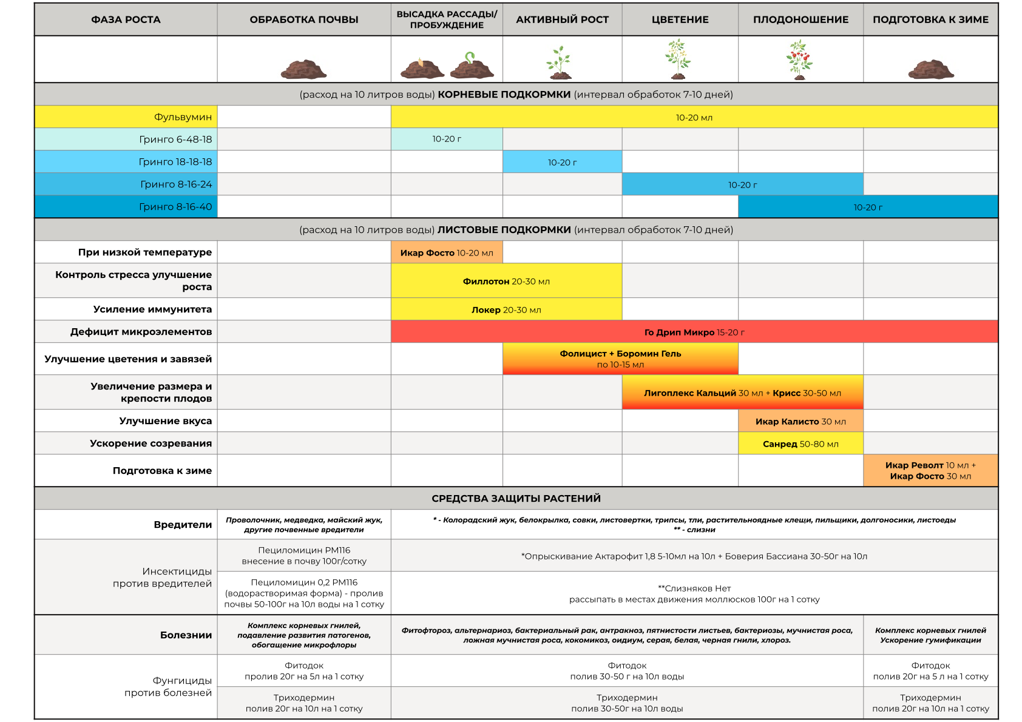This screenshot has height=722, width=1022.
Task: Click the Колорадский жук pest list cell
Action: [694, 524]
